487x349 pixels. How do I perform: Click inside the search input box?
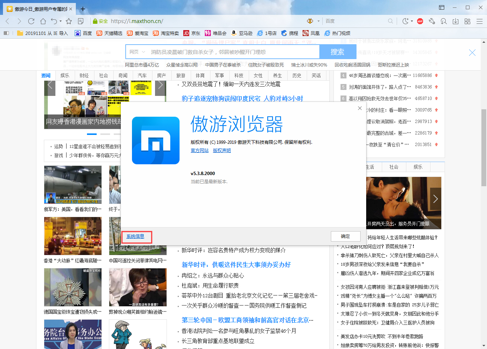coord(230,52)
